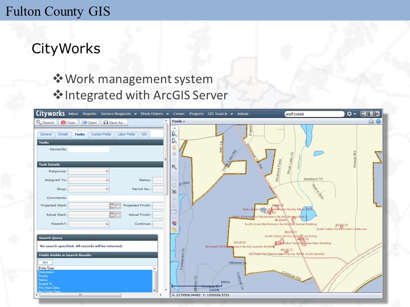
Task: Click the Open button
Action: tap(90, 122)
